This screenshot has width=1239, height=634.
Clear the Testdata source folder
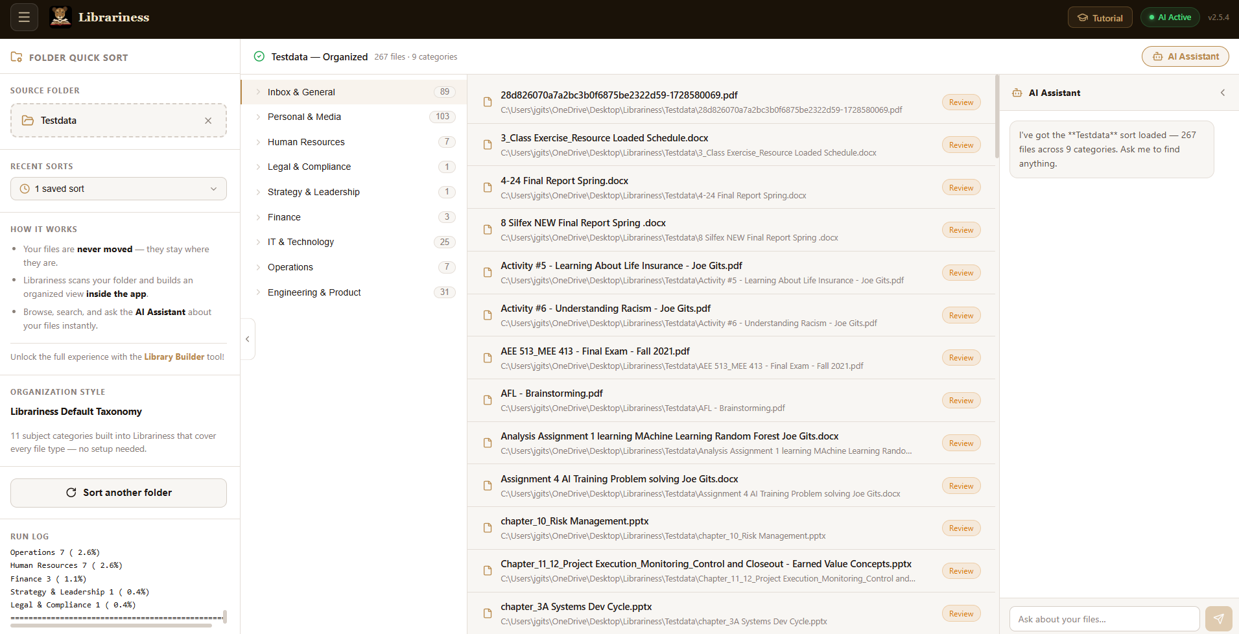click(x=208, y=121)
